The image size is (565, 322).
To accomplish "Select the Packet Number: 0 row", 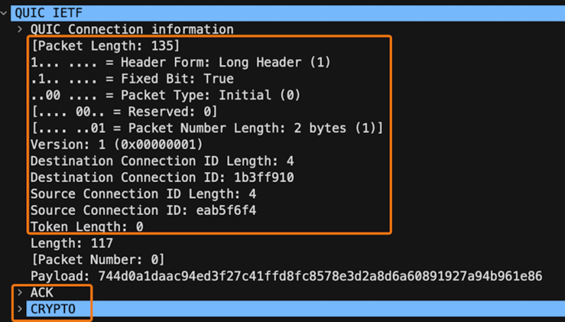I will point(97,260).
